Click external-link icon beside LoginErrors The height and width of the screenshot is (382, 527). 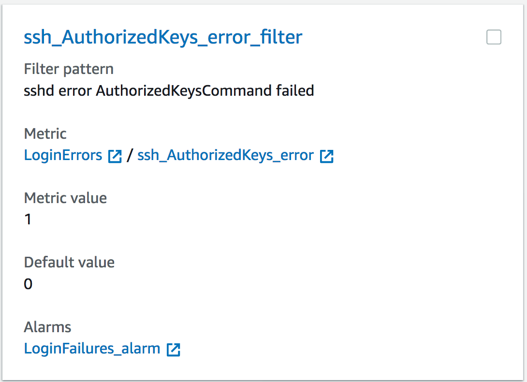pyautogui.click(x=115, y=156)
